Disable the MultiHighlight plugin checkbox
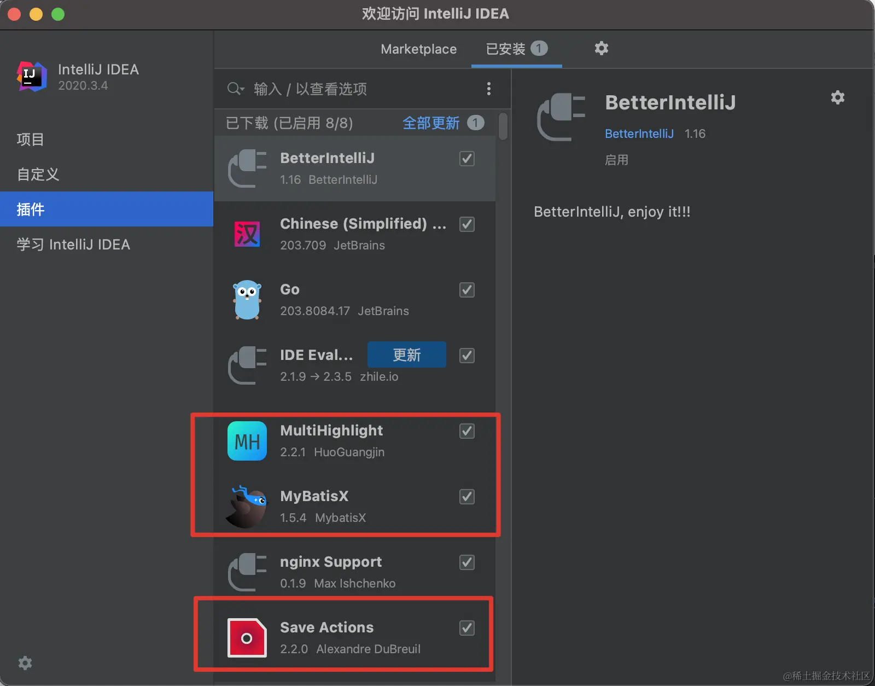This screenshot has height=686, width=875. [467, 431]
